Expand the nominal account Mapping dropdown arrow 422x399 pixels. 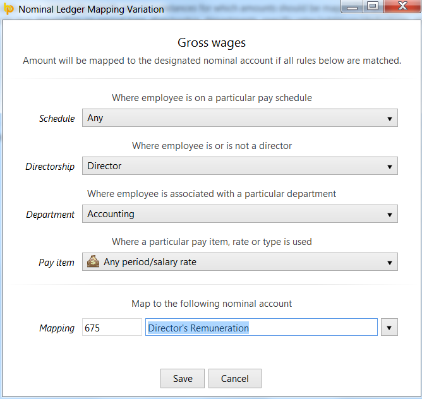click(389, 327)
